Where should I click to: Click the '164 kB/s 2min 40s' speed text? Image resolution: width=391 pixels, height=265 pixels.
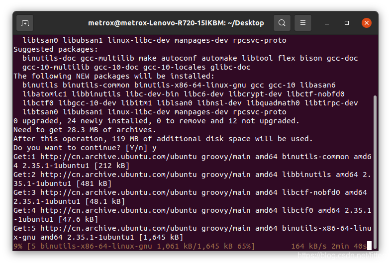point(329,246)
